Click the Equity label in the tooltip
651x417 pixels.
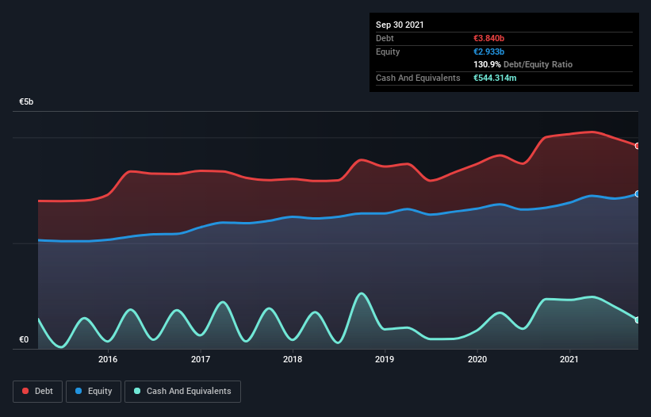388,52
